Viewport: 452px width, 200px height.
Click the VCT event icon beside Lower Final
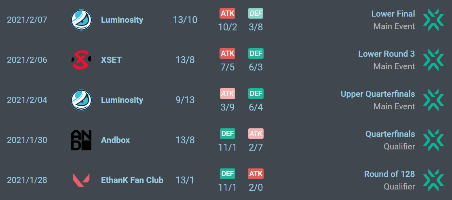click(x=433, y=20)
